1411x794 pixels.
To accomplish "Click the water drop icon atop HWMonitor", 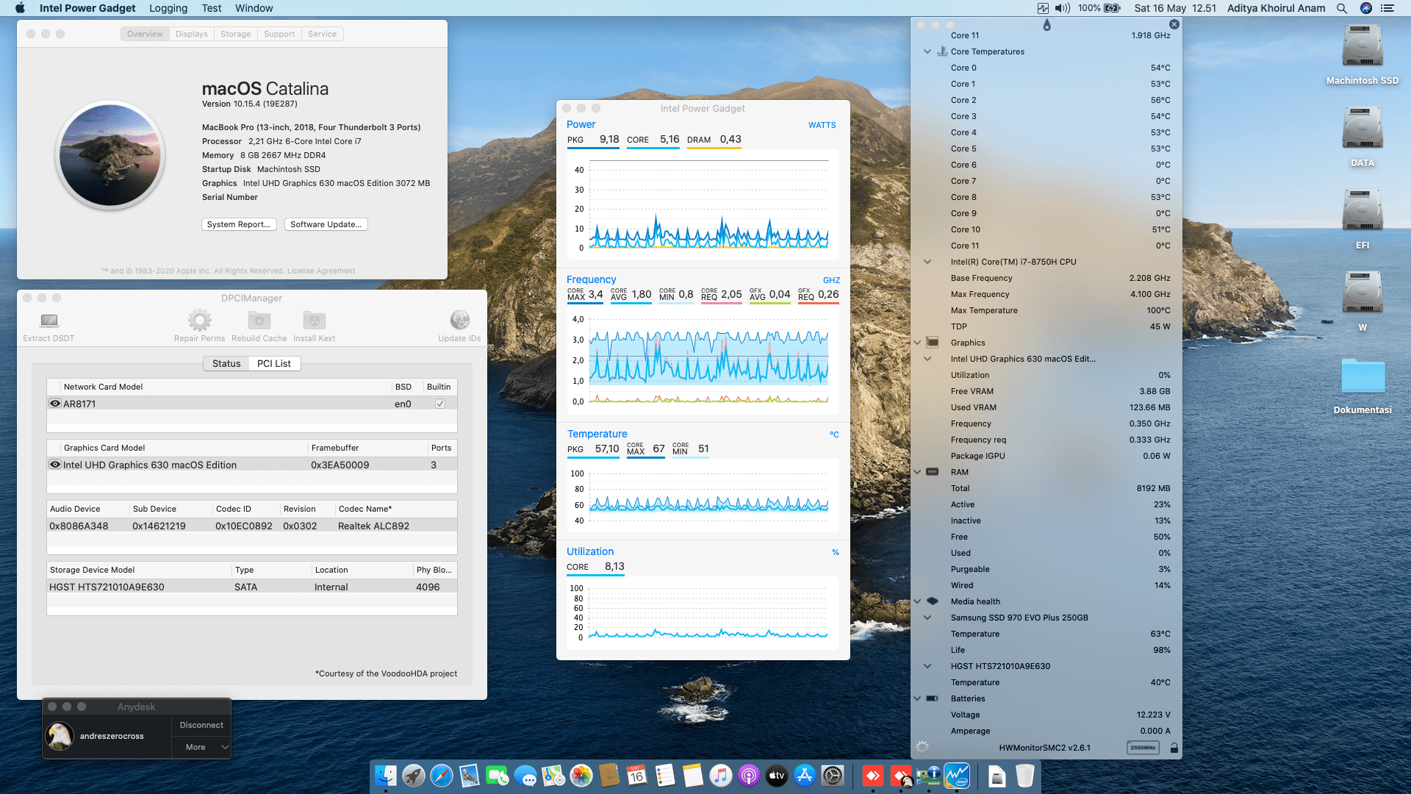I will tap(1046, 25).
